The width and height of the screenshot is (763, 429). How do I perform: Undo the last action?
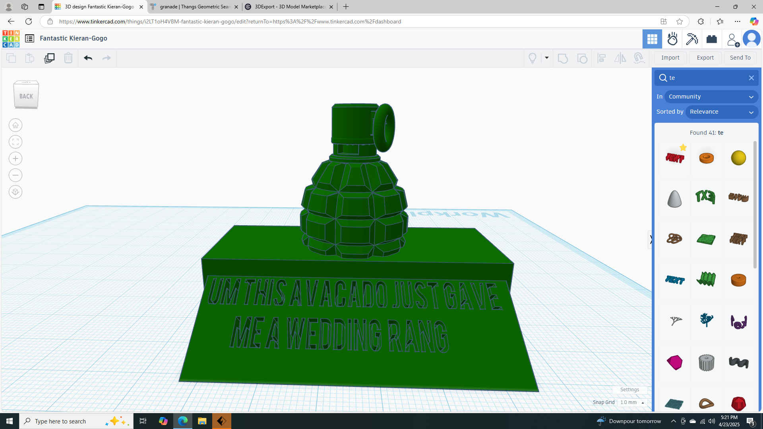point(88,58)
